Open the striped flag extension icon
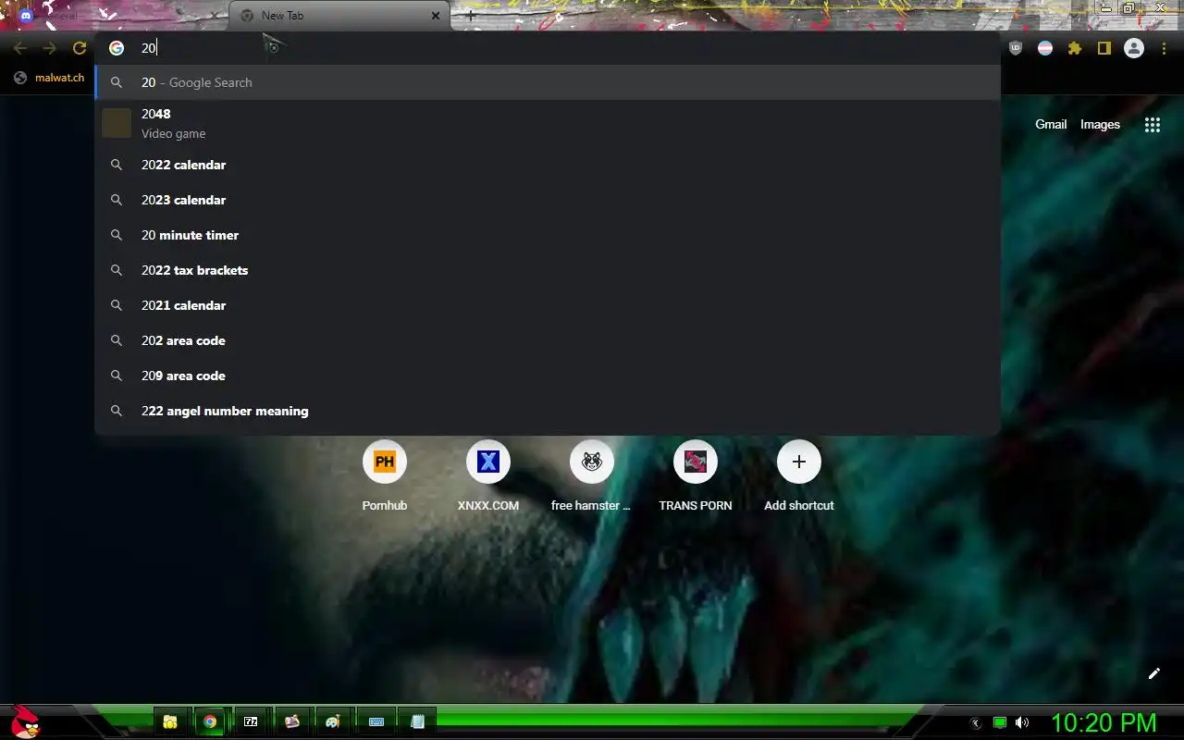The image size is (1184, 740). [x=1045, y=48]
